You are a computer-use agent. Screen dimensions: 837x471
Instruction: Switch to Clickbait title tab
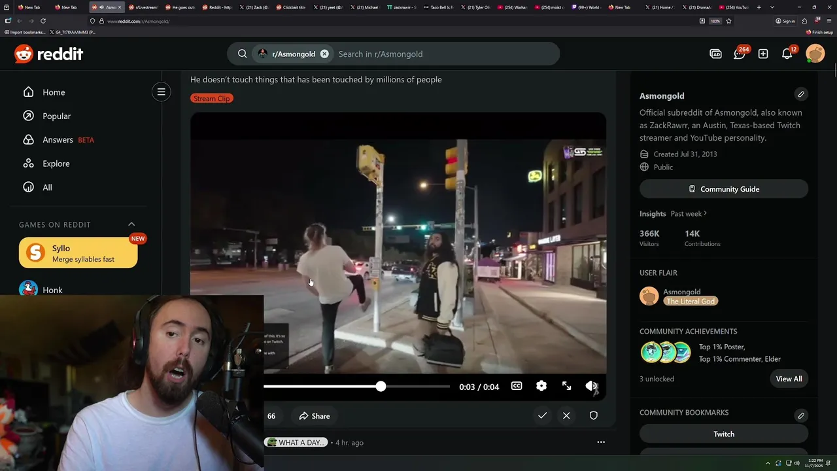(290, 7)
